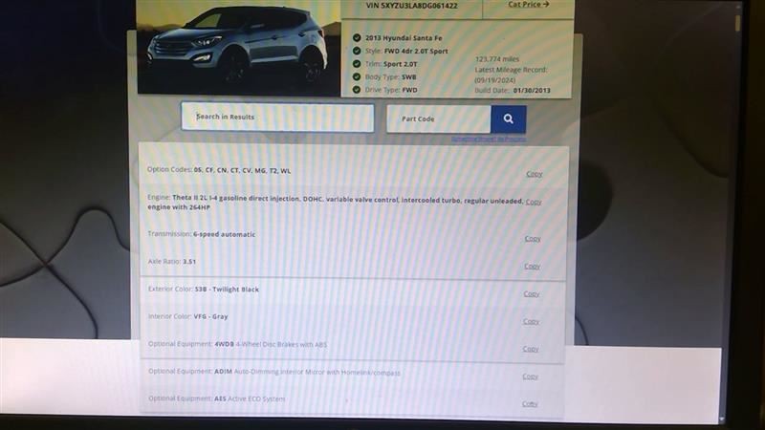The width and height of the screenshot is (765, 430).
Task: Copy the Transmission 6-speed automatic row
Action: pyautogui.click(x=533, y=238)
